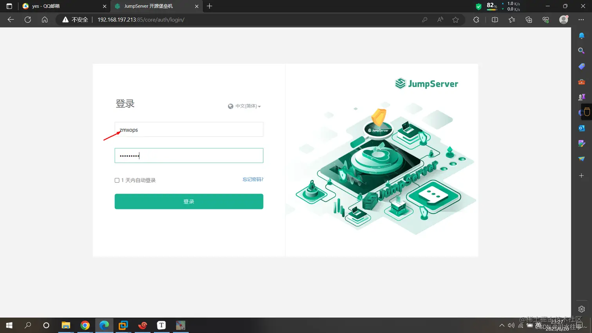Viewport: 592px width, 333px height.
Task: Open the browser home page
Action: point(45,20)
